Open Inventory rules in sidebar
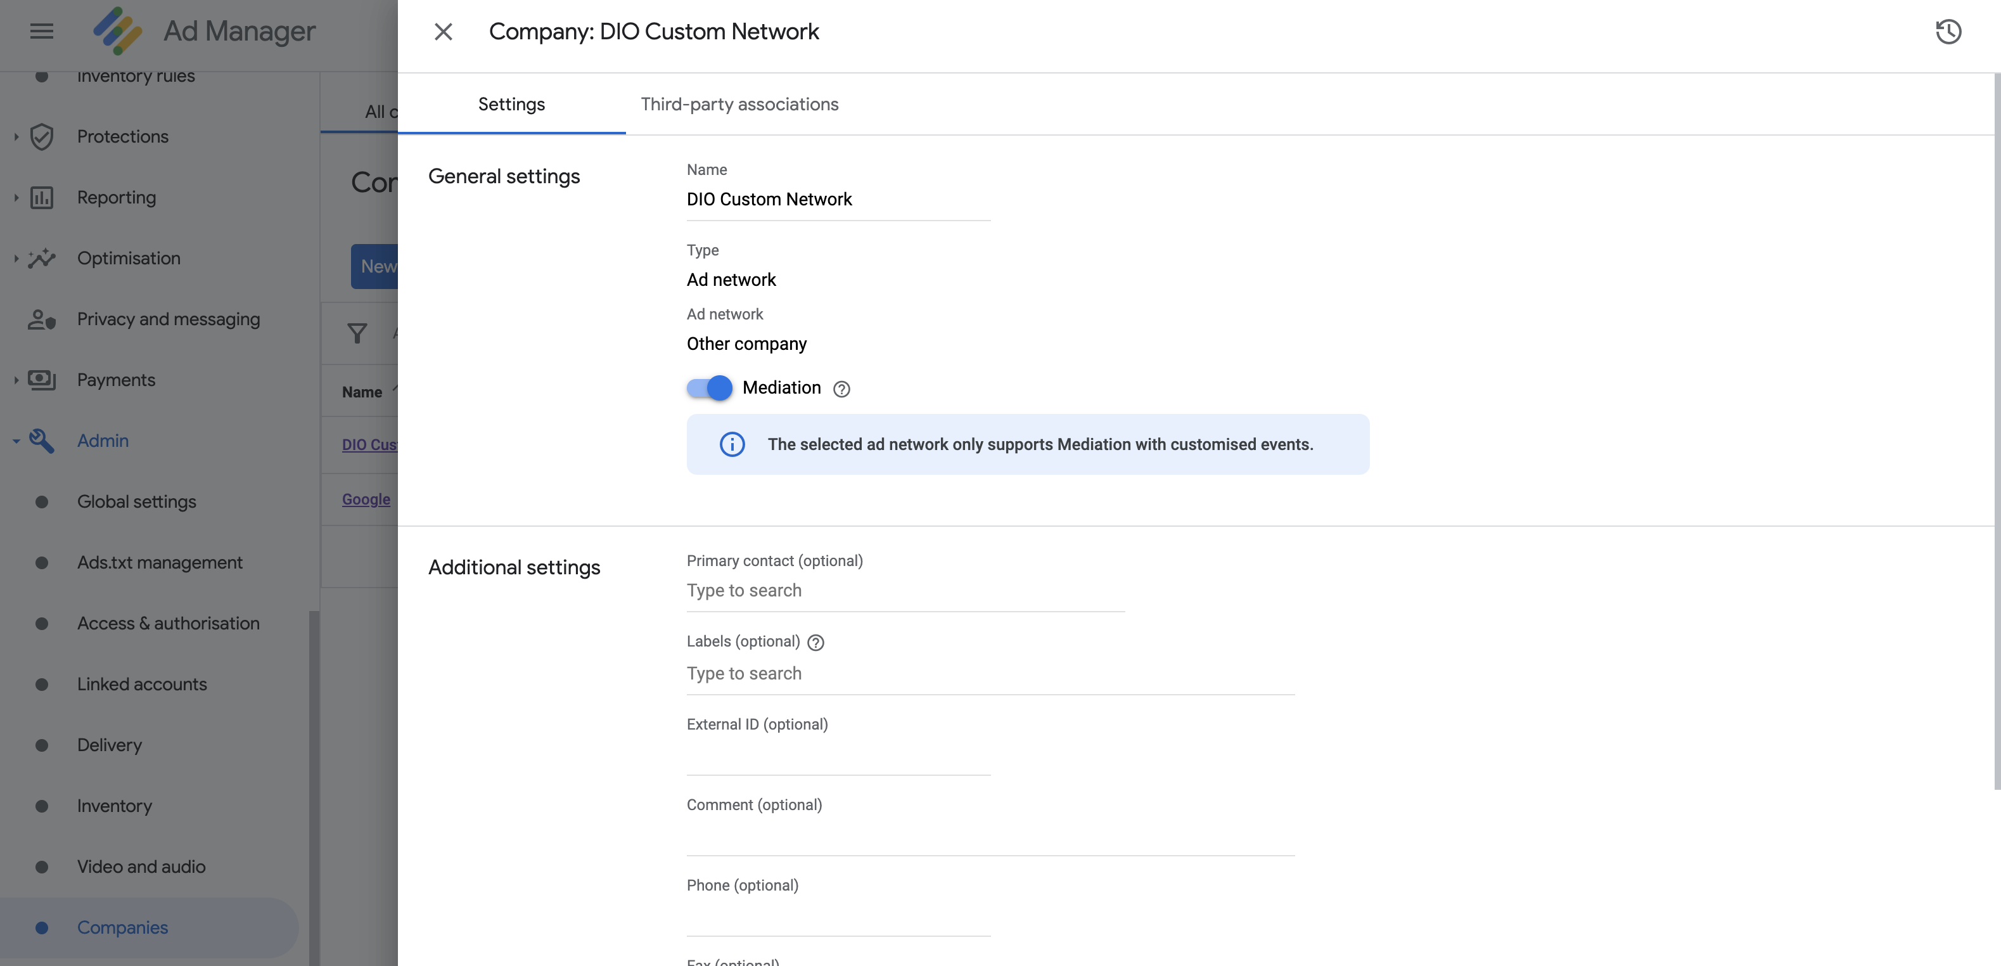 [x=136, y=76]
